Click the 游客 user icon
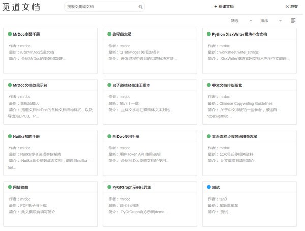 (287, 7)
